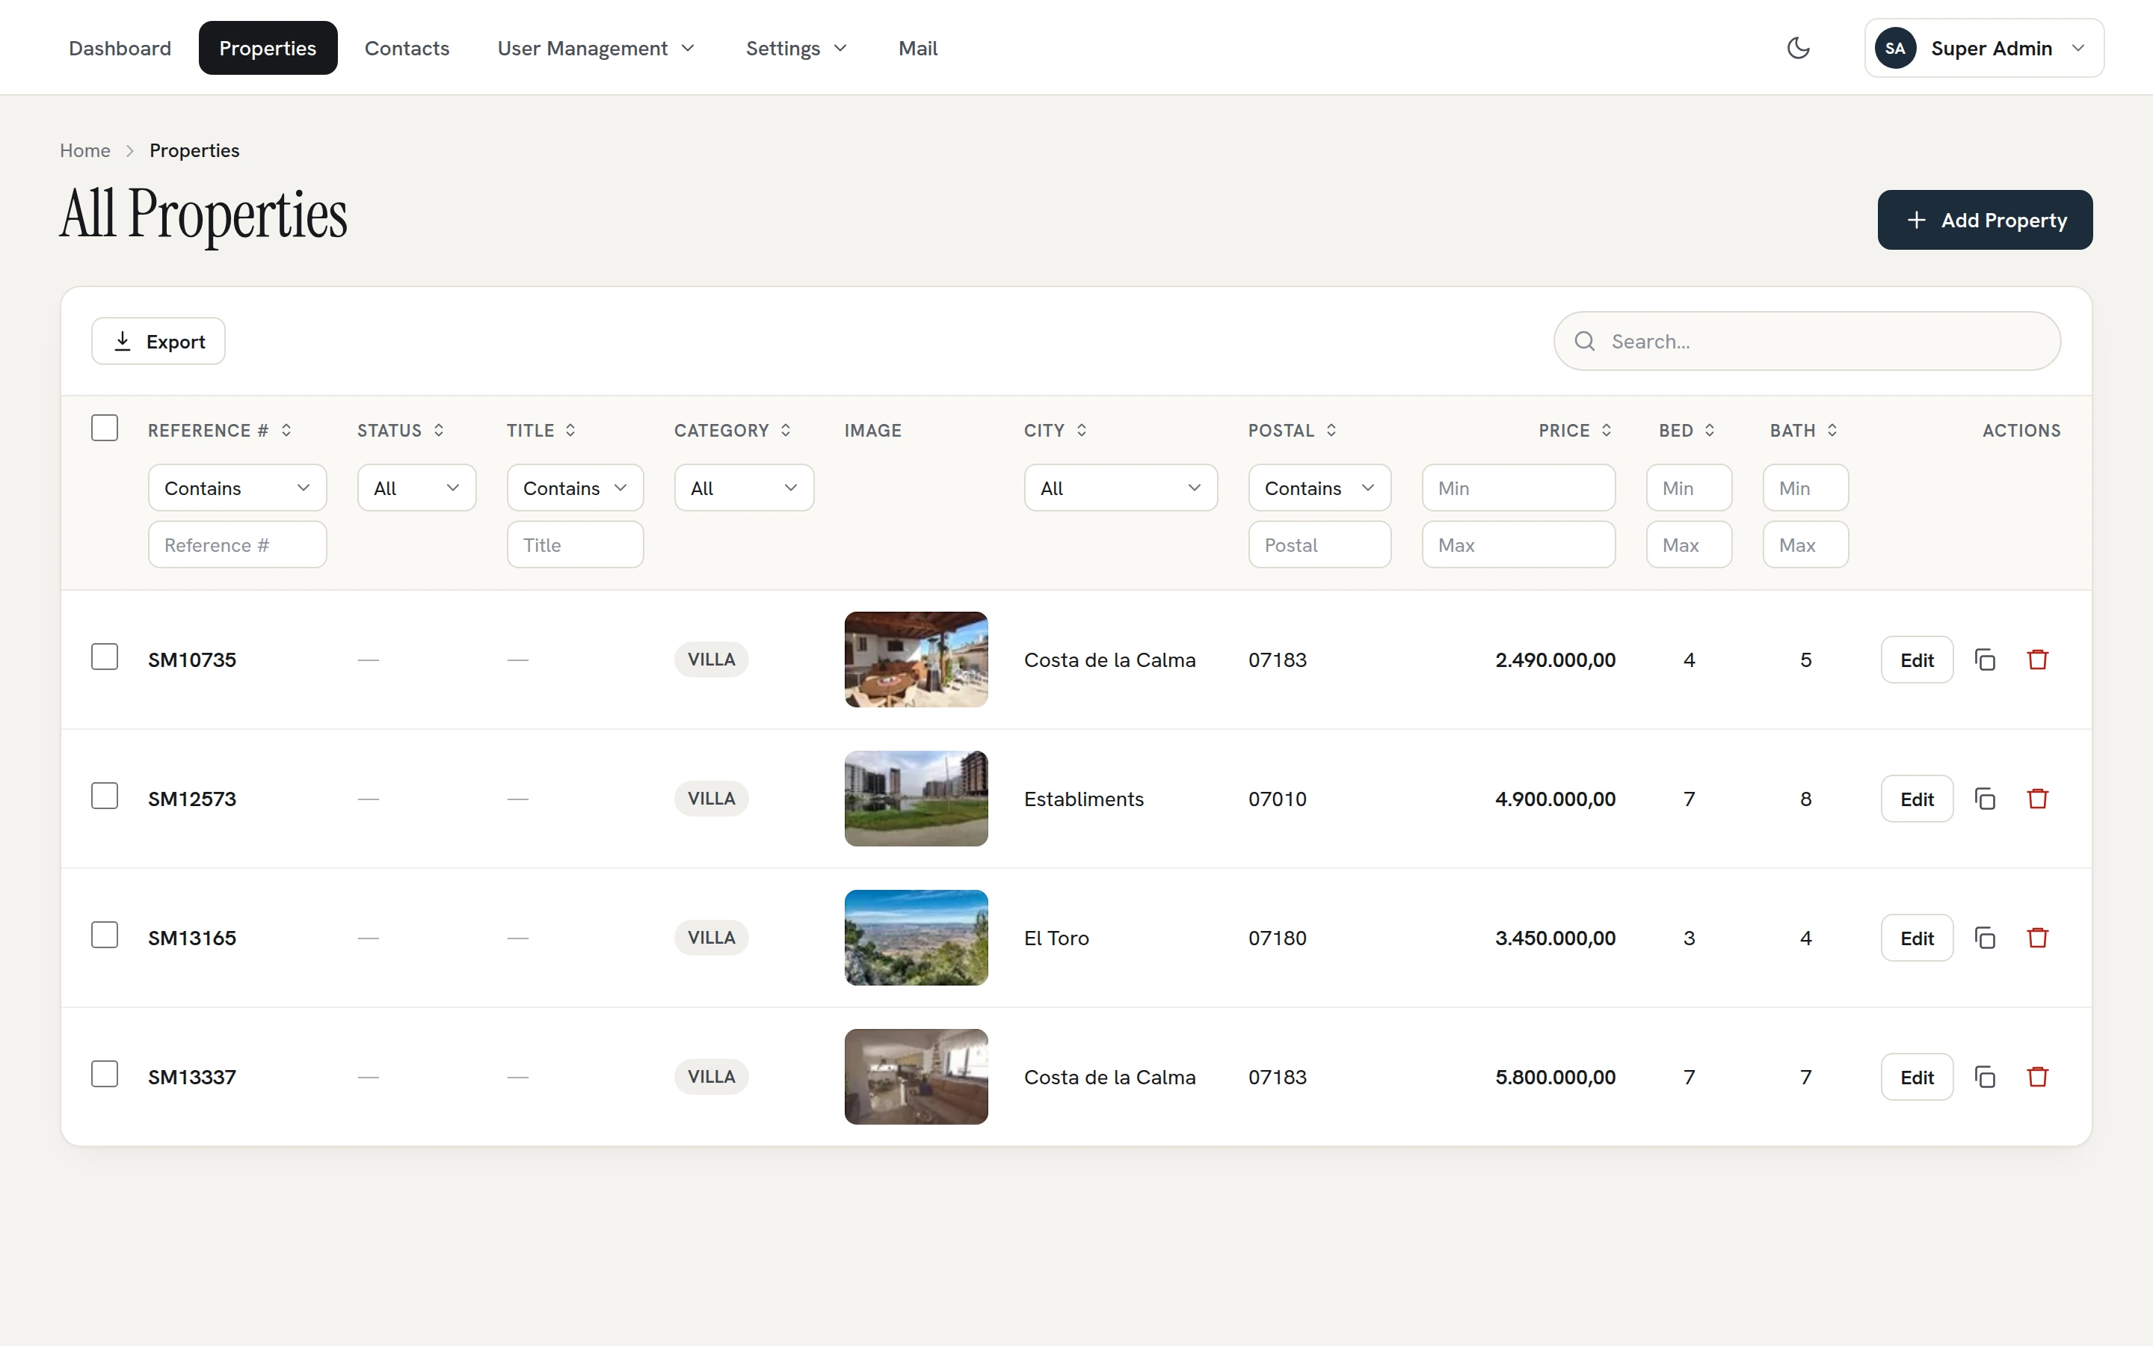Screen dimensions: 2153x1346
Task: Focus the Bed Min input
Action: tap(1689, 488)
